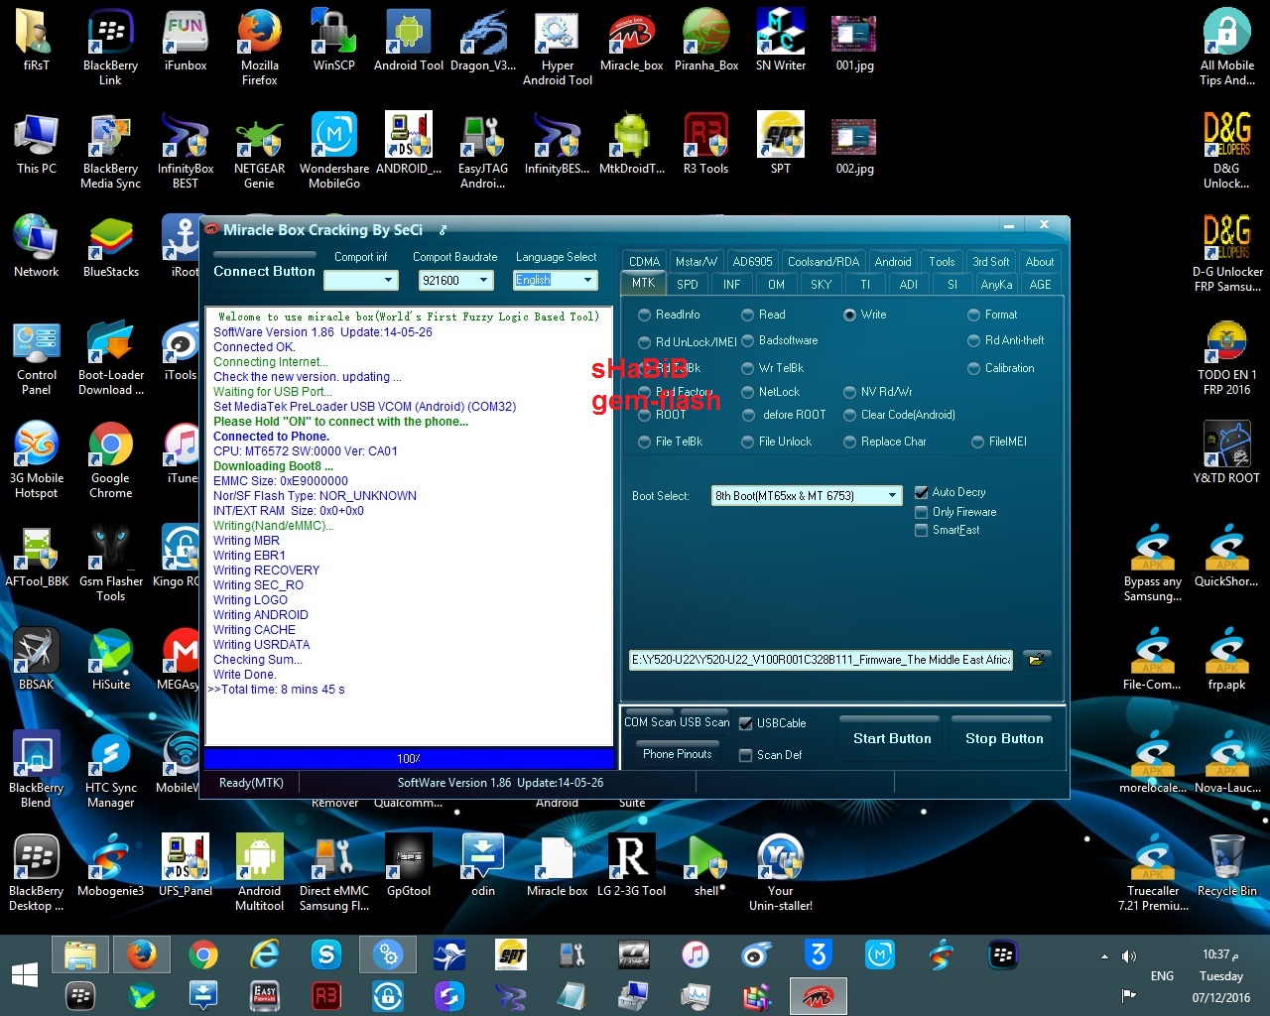Launch Hyper Android Tool shortcut
1270x1016 pixels.
tap(558, 48)
